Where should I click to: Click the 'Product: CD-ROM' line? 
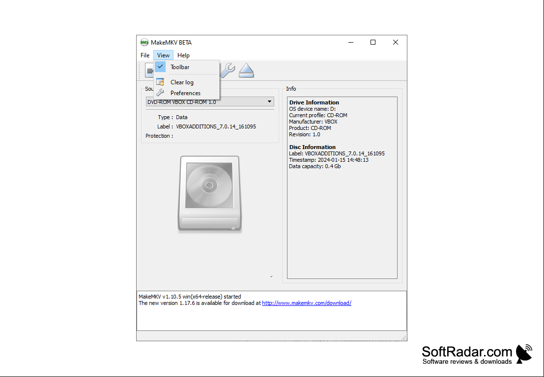(x=310, y=128)
